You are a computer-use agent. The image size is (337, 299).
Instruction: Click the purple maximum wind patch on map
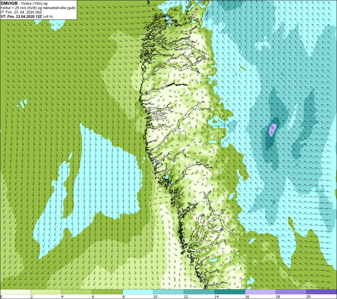(x=273, y=130)
